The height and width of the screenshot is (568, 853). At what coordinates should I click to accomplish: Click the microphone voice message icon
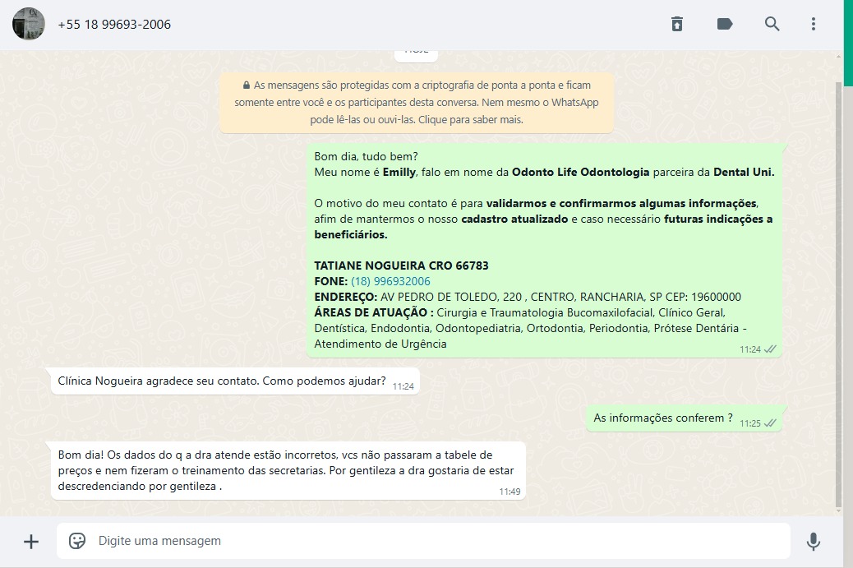pyautogui.click(x=813, y=541)
